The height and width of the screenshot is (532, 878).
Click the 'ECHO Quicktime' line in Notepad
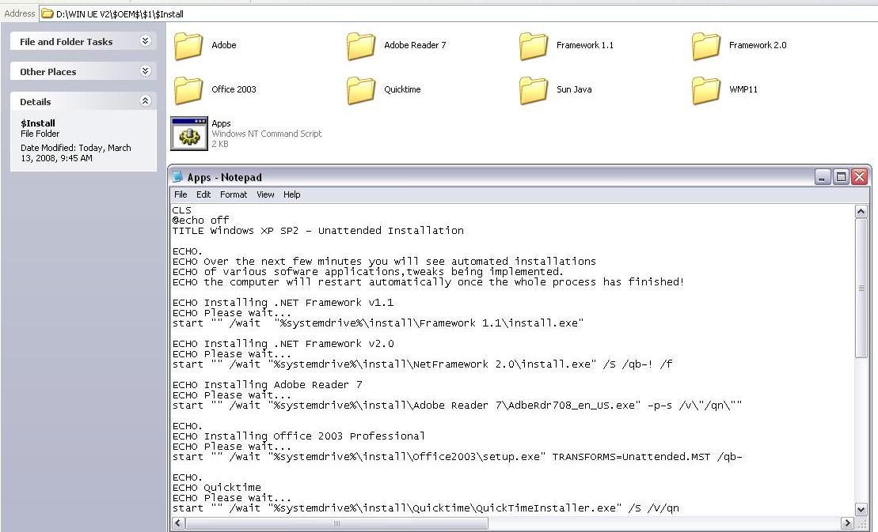tap(217, 488)
